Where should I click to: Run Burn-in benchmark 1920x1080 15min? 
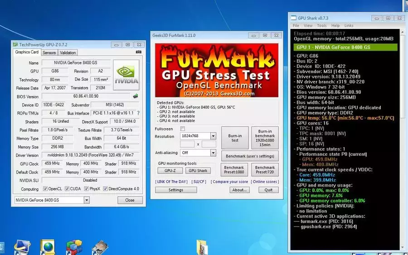point(265,138)
